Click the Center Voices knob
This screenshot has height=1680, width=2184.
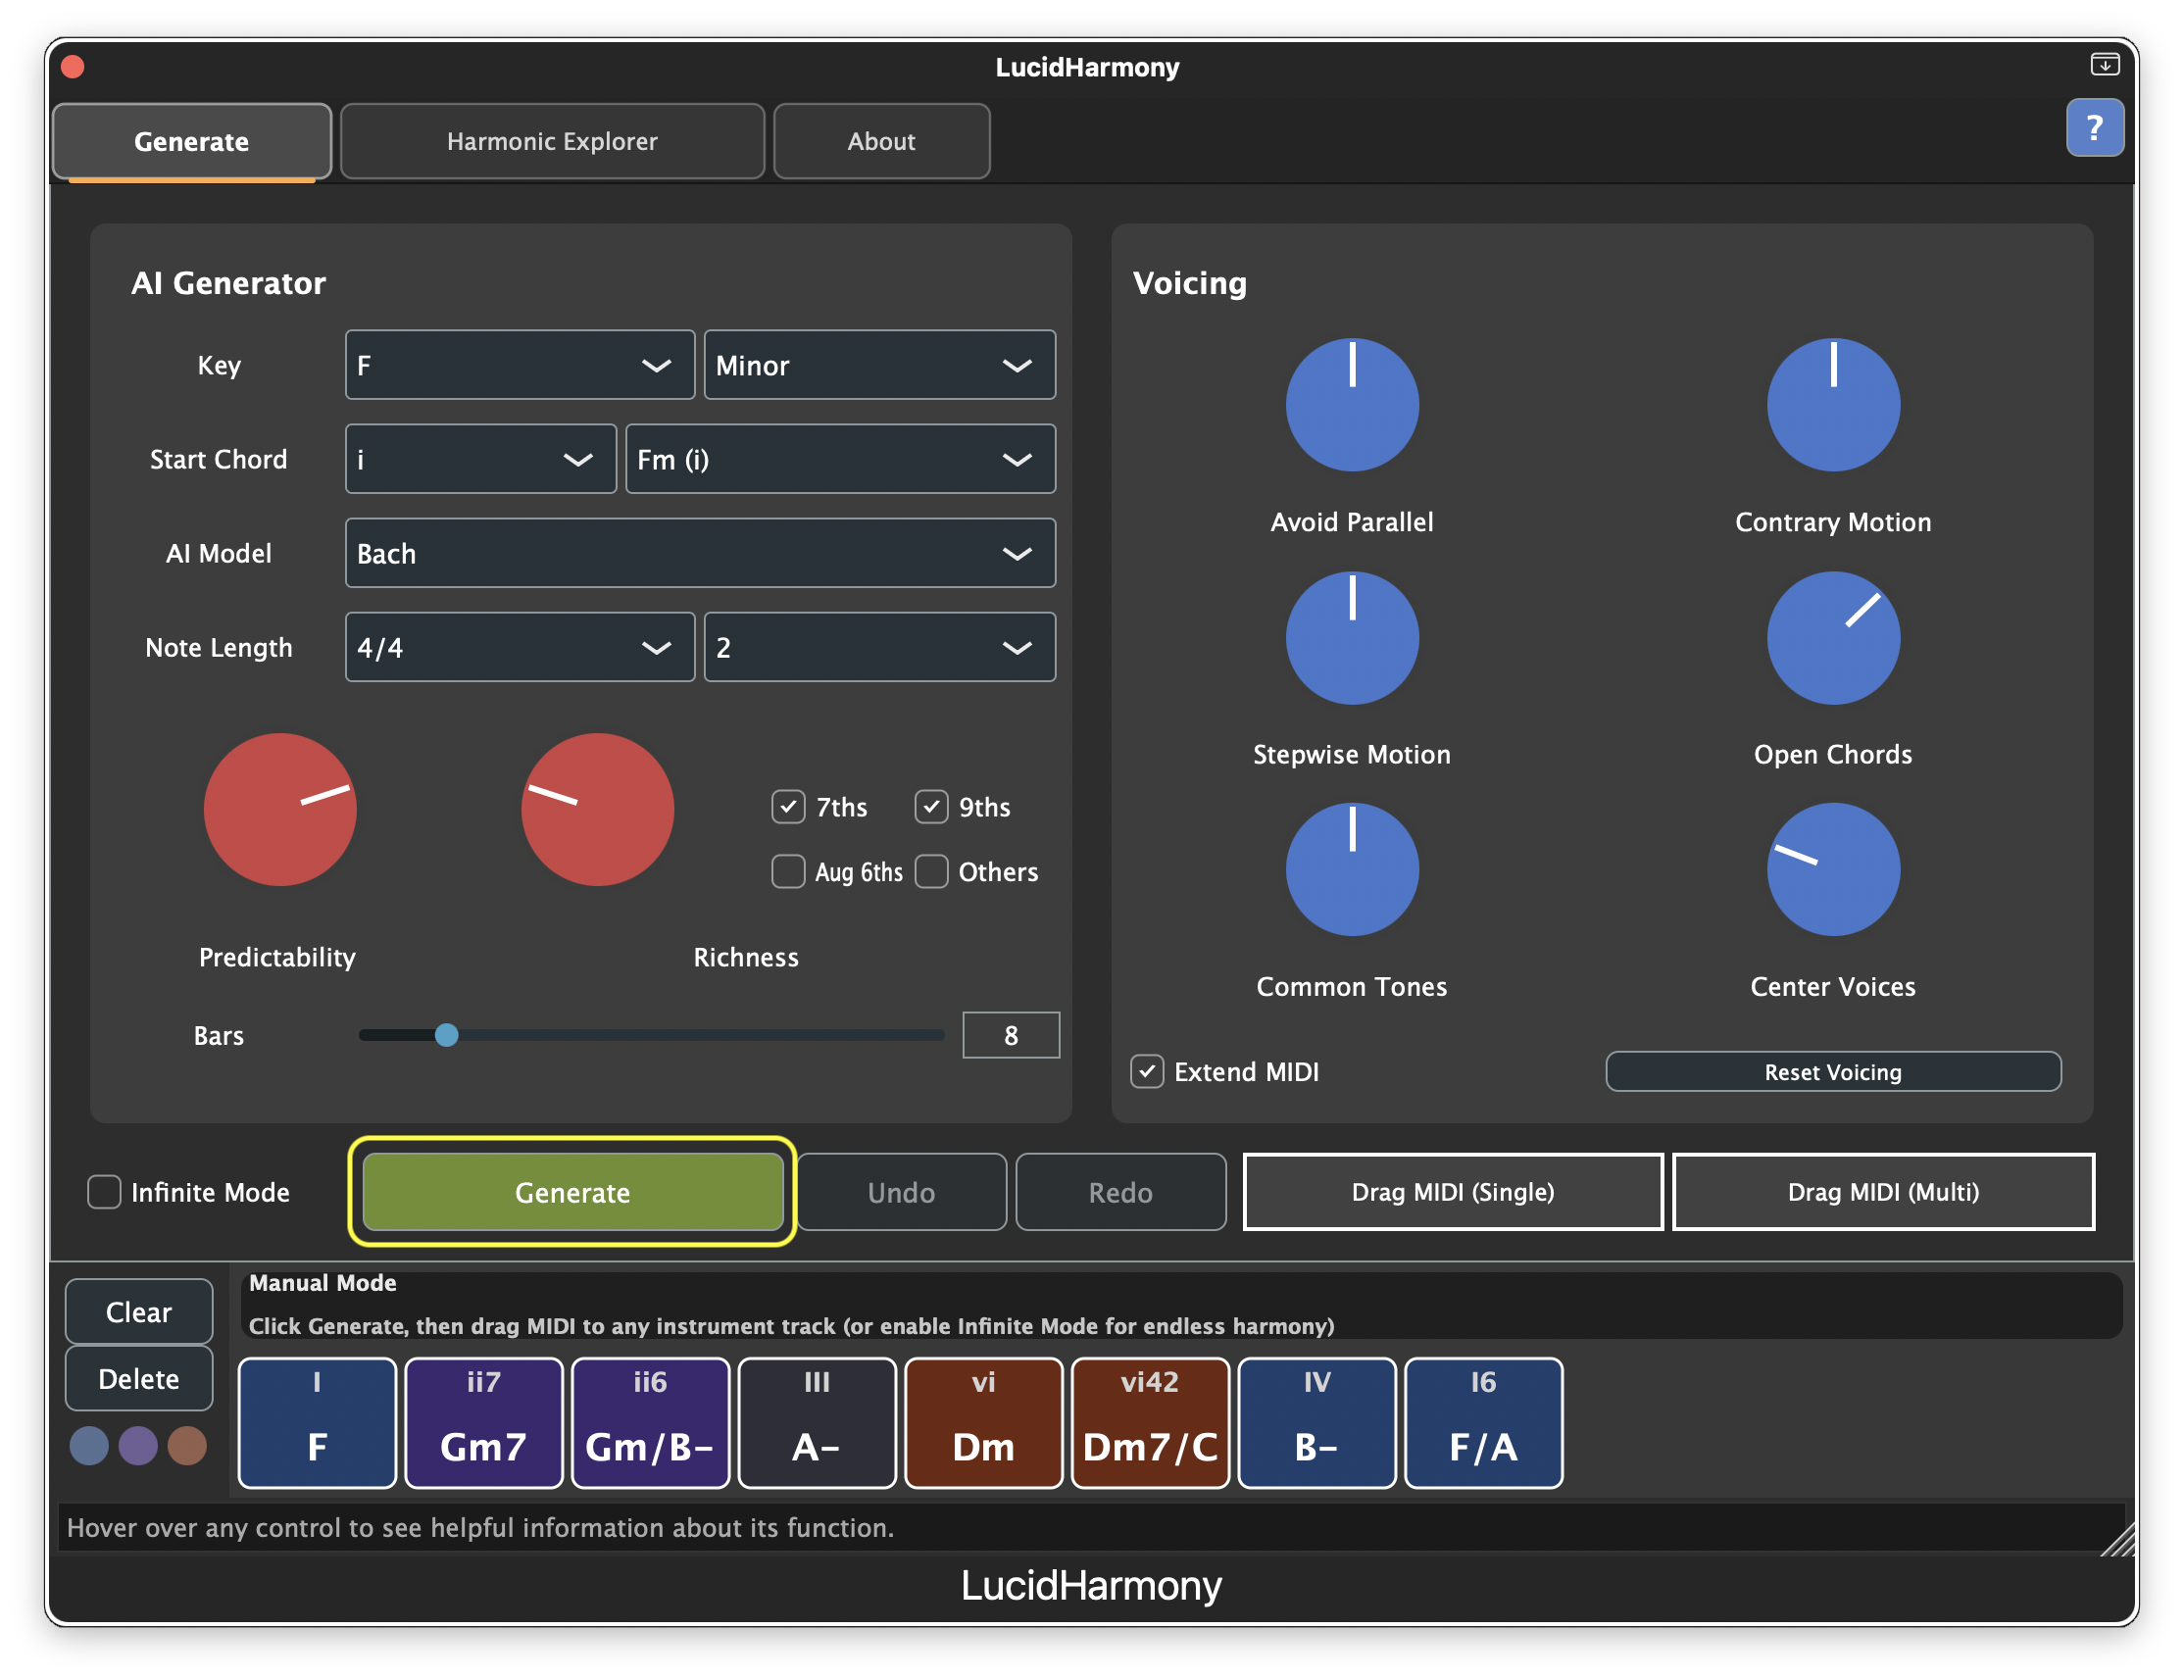coord(1833,869)
